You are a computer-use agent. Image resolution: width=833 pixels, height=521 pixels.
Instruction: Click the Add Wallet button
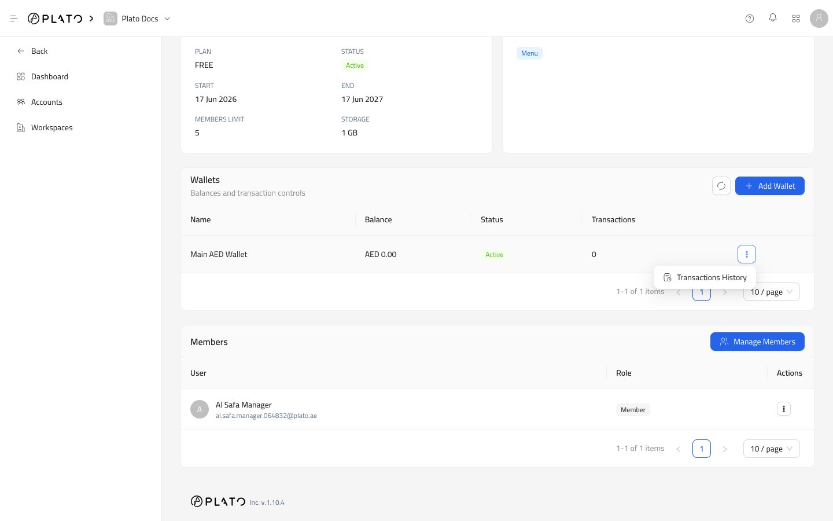click(770, 186)
